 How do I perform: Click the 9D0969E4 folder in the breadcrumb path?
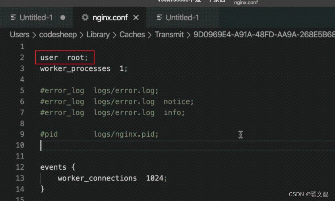(262, 35)
